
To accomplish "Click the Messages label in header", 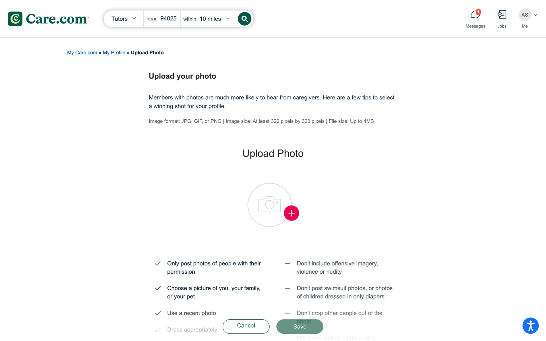I will tap(475, 26).
